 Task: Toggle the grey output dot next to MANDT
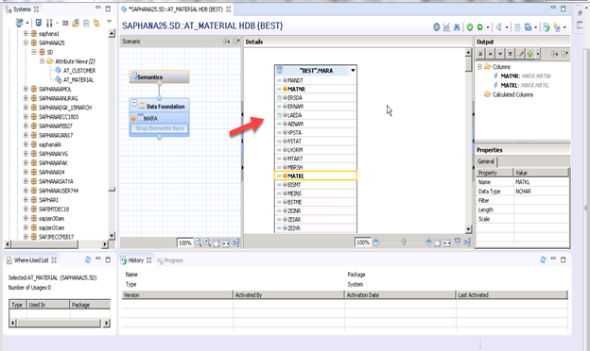(285, 80)
